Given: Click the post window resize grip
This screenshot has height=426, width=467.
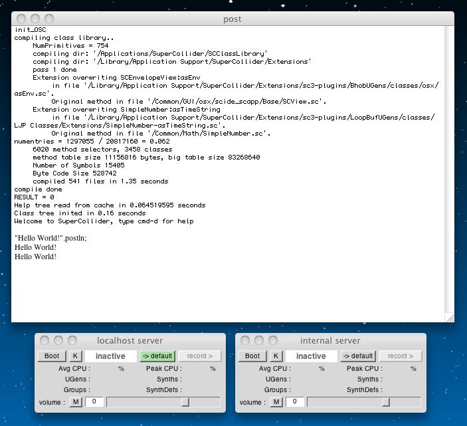Looking at the screenshot, I should tap(450, 318).
